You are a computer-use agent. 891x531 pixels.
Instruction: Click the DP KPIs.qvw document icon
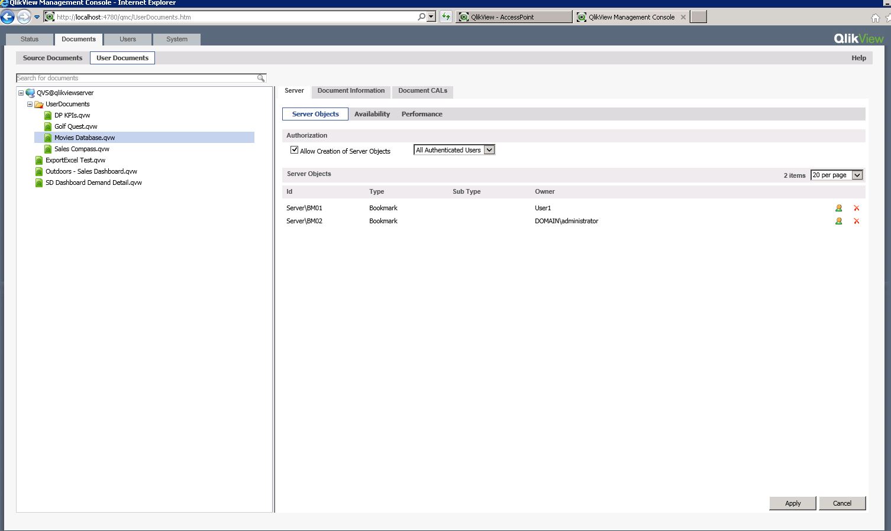click(x=48, y=115)
